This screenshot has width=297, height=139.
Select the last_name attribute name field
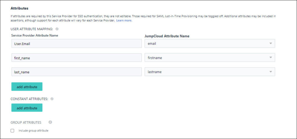(77, 72)
